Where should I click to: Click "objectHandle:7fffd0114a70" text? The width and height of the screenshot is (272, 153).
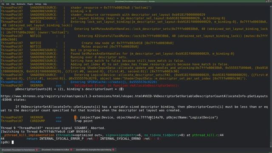click(x=140, y=117)
